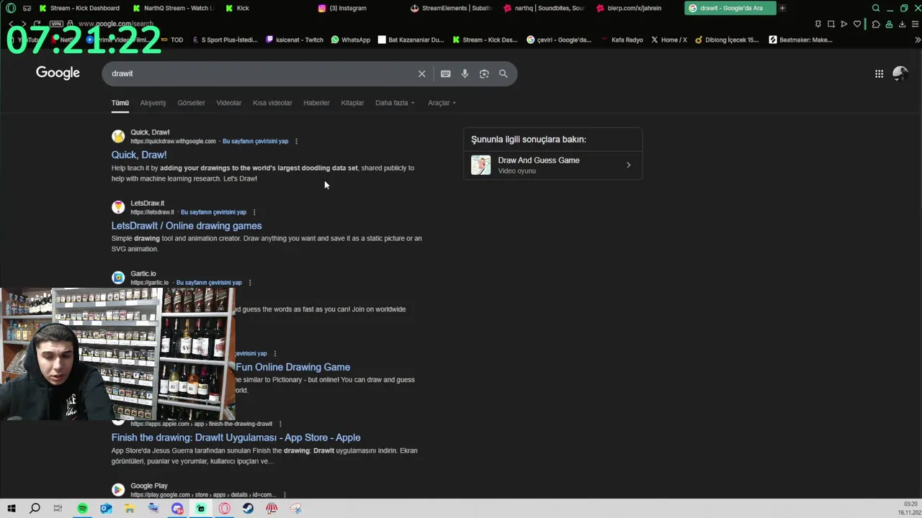This screenshot has height=518, width=922.
Task: Open the TOD bookmark
Action: point(173,40)
